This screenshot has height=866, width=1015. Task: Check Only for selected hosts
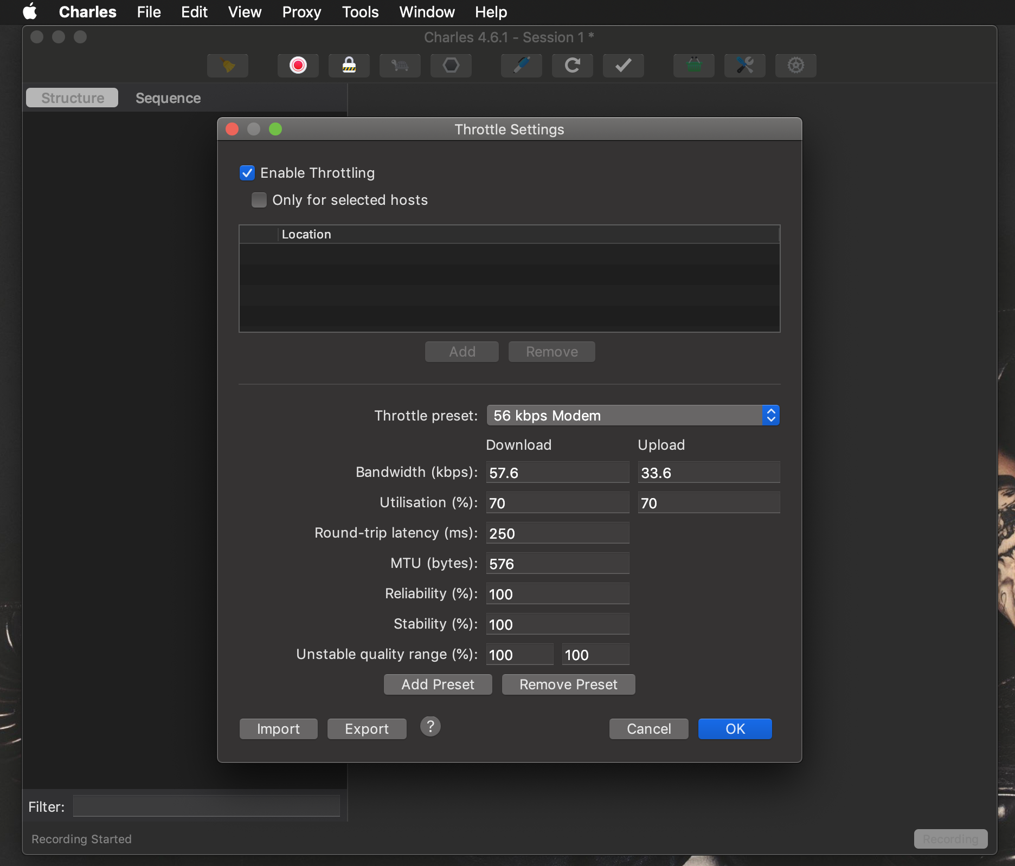[x=259, y=200]
